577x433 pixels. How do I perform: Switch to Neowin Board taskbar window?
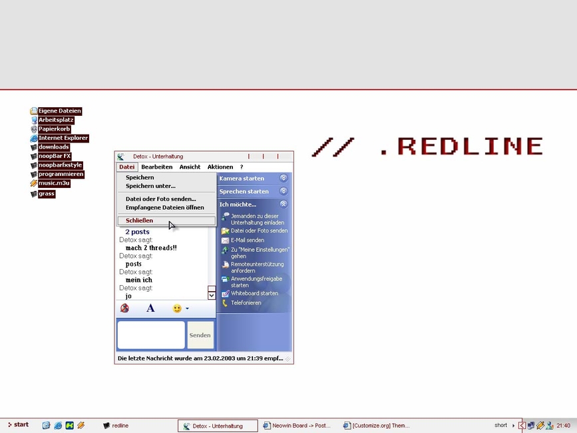(297, 426)
